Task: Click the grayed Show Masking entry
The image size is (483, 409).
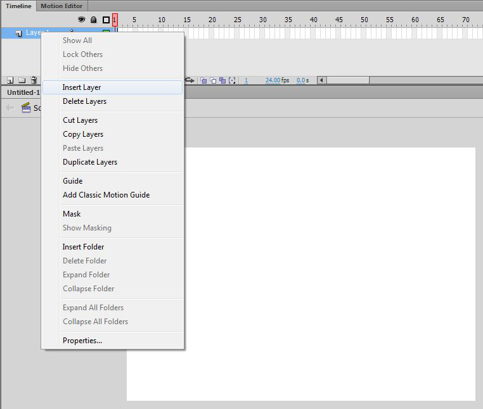Action: click(112, 228)
